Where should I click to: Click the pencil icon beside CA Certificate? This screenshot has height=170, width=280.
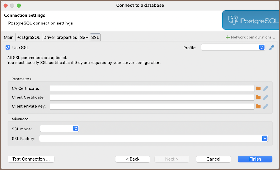(265, 88)
